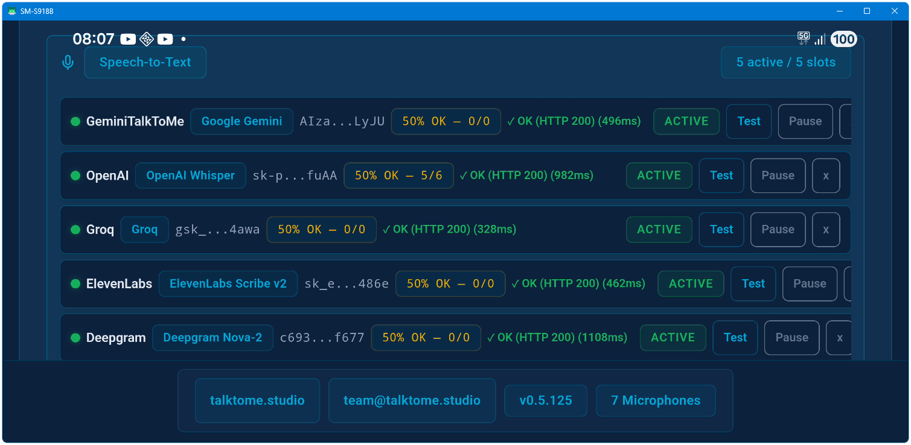Click the 'OK (HTTP 200) (496ms)' status

pyautogui.click(x=574, y=121)
